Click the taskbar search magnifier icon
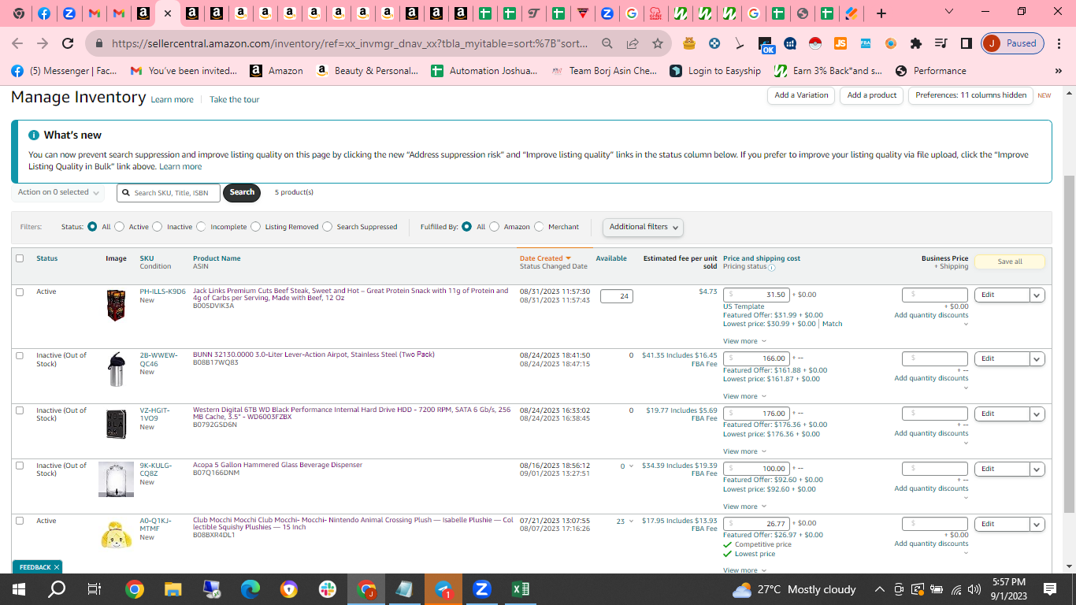 (x=58, y=589)
